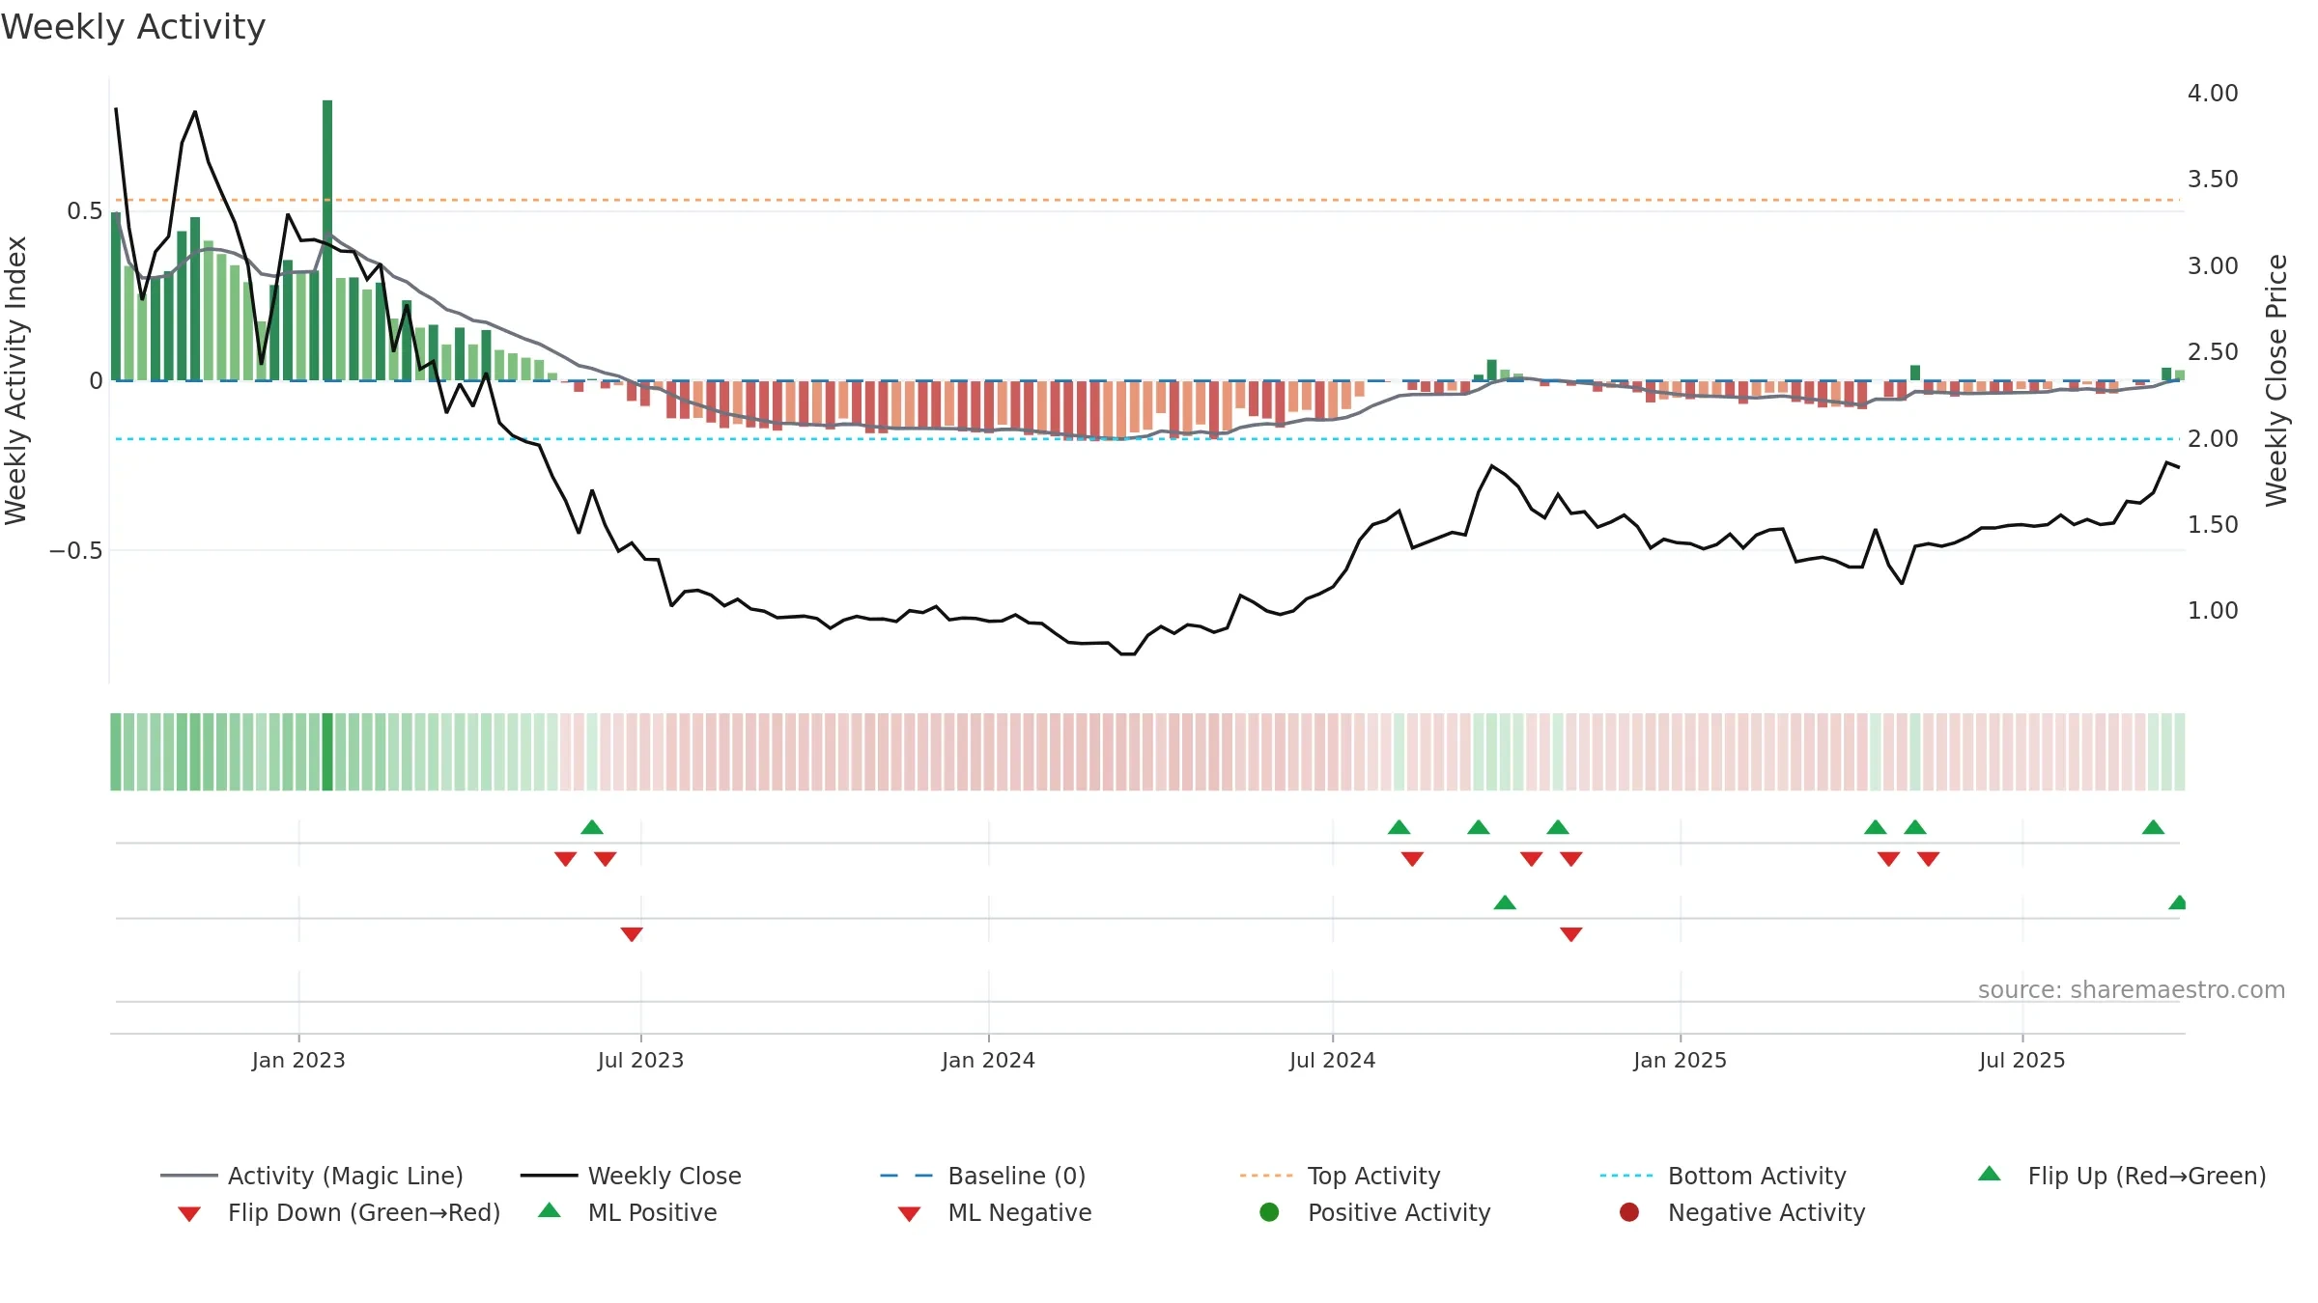Image resolution: width=2318 pixels, height=1303 pixels.
Task: Toggle ML Positive legend entry
Action: coord(628,1212)
